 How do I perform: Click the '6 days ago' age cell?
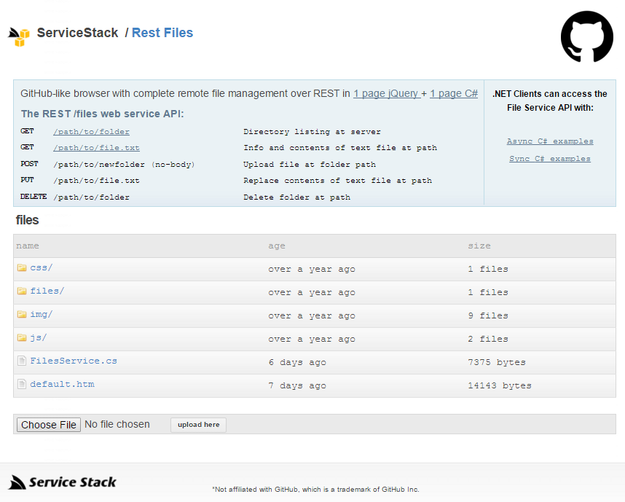[297, 362]
